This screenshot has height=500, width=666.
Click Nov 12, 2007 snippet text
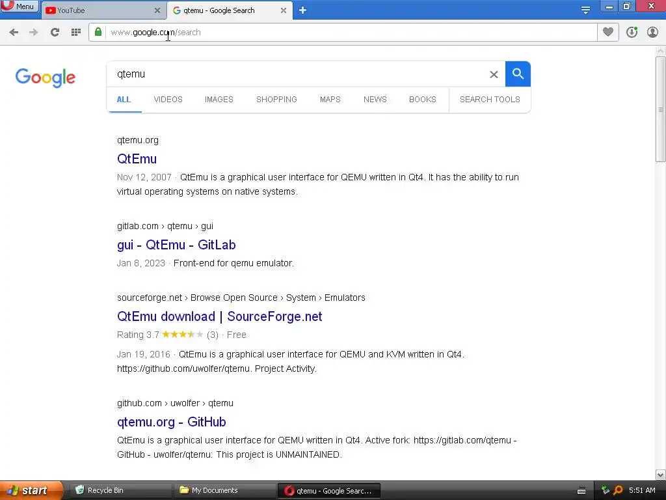point(144,177)
